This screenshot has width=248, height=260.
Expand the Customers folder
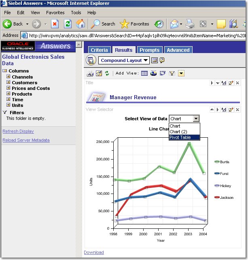[8, 82]
